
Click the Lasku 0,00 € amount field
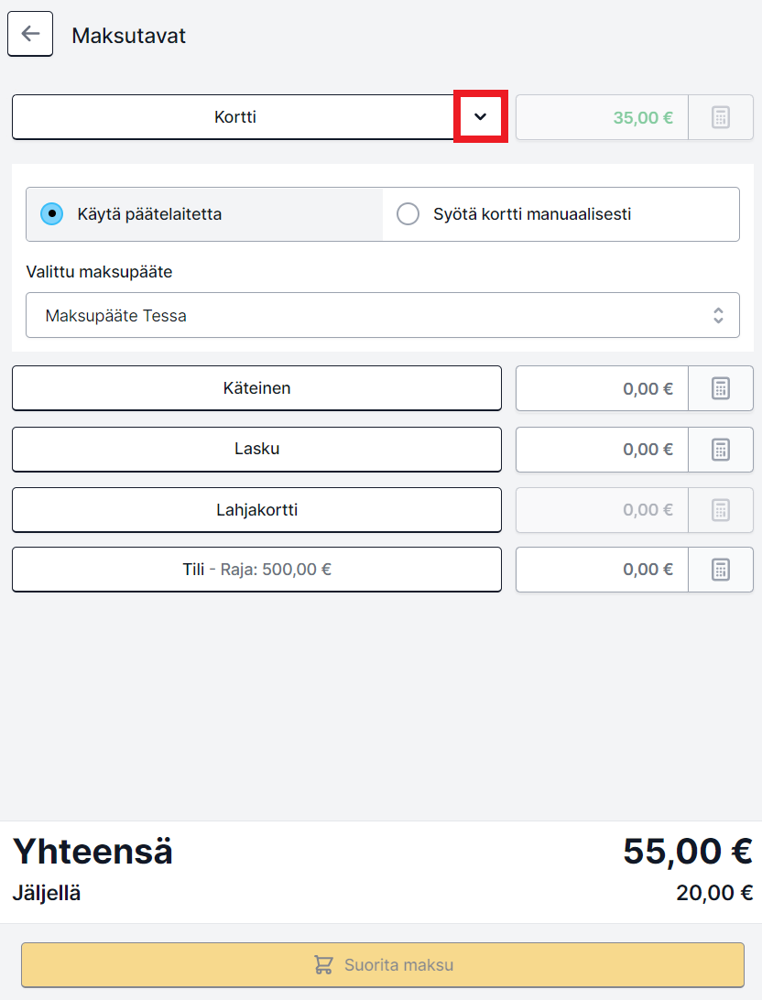point(602,450)
